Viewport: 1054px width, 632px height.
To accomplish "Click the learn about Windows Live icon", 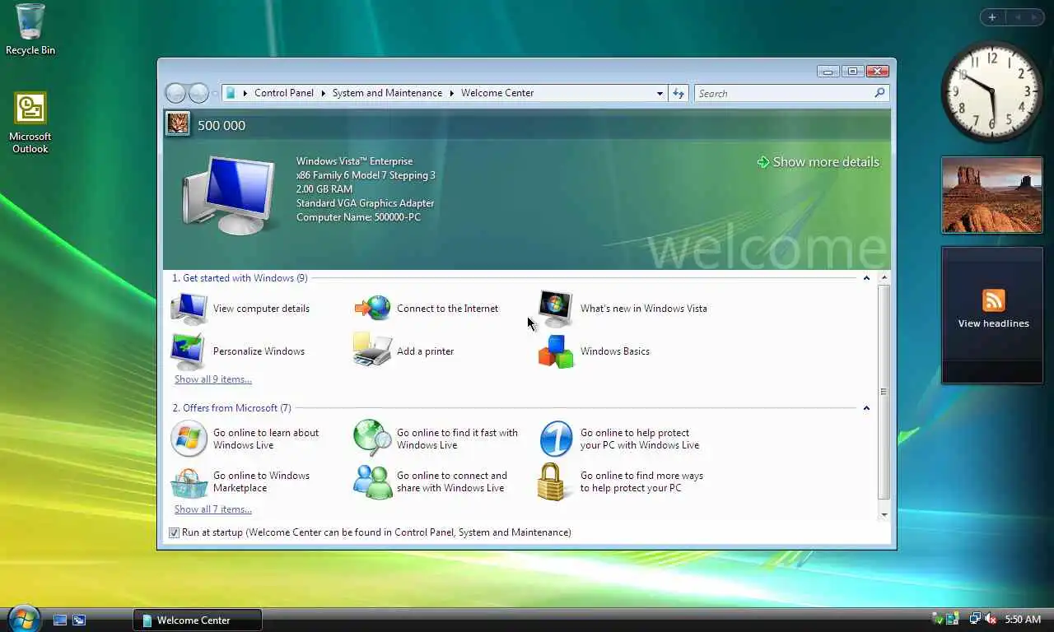I will [189, 439].
